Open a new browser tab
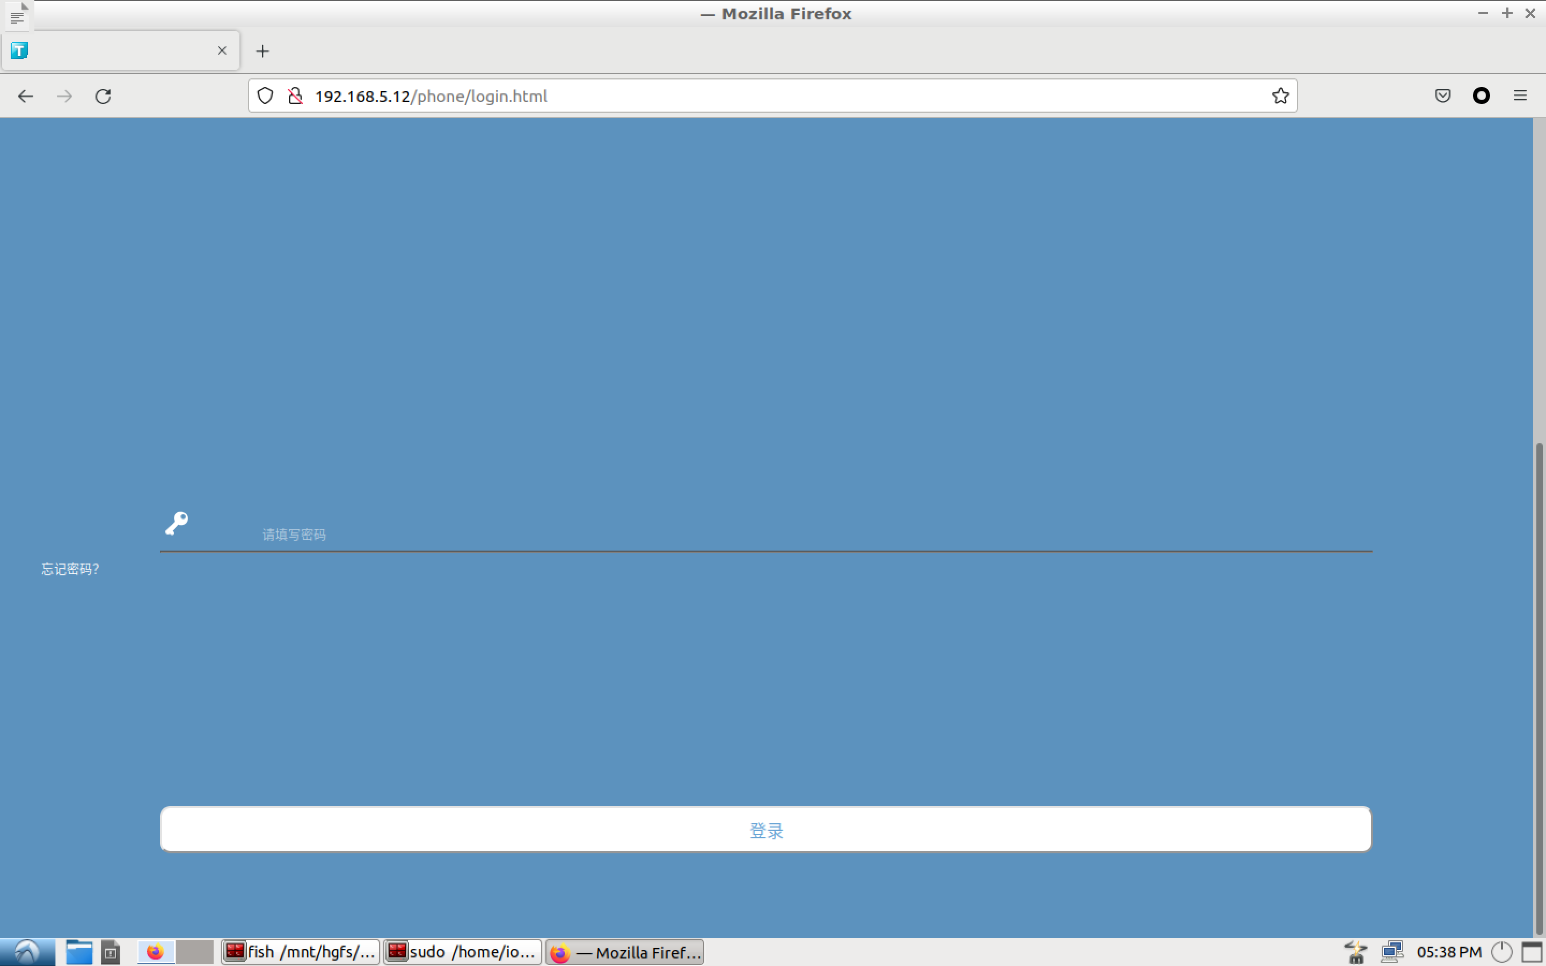 coord(262,51)
